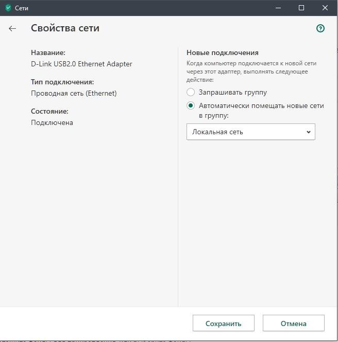Viewport: 338px width, 342px height.
Task: Select 'Автоматически помещать новые сети' radio option
Action: point(191,106)
